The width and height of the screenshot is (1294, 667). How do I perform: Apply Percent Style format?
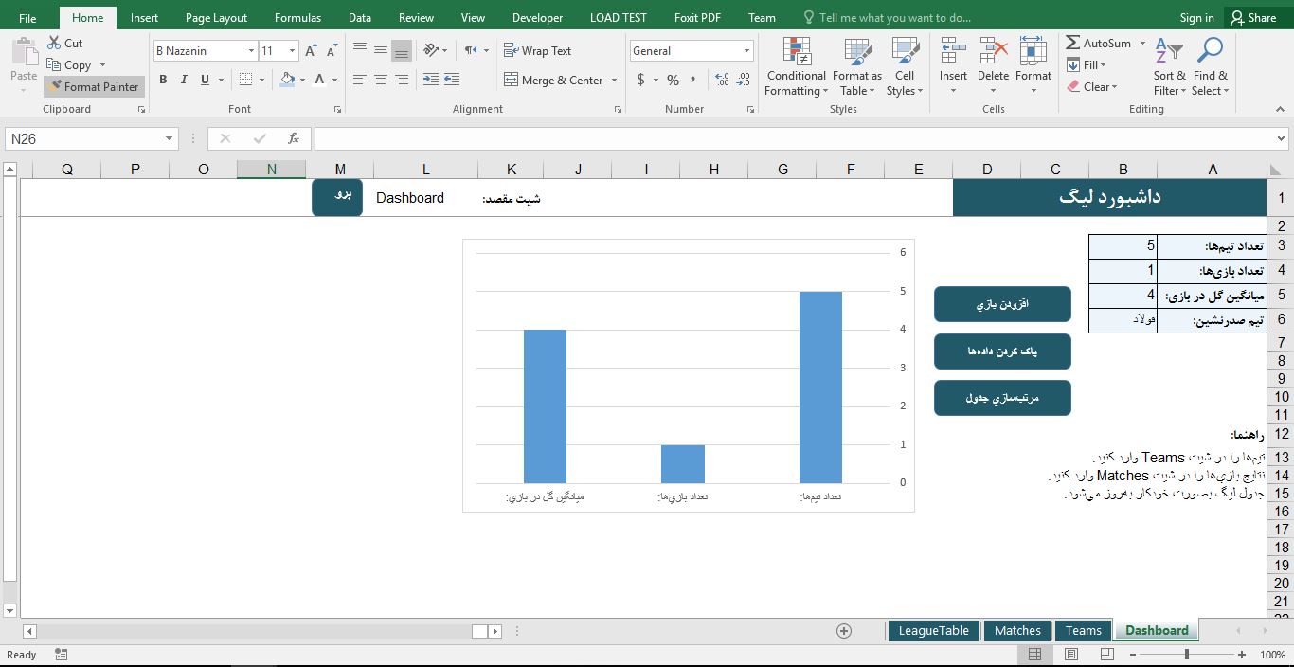(x=673, y=80)
